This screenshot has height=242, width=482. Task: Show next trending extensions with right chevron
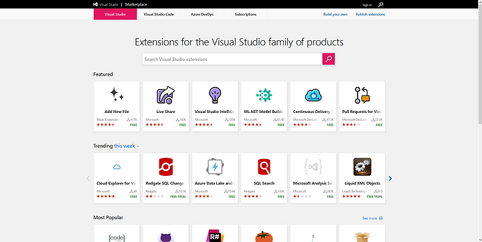pos(390,178)
